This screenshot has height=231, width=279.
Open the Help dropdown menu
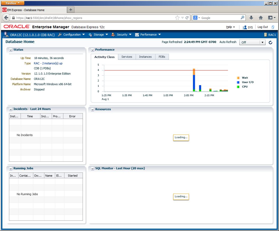pyautogui.click(x=230, y=27)
